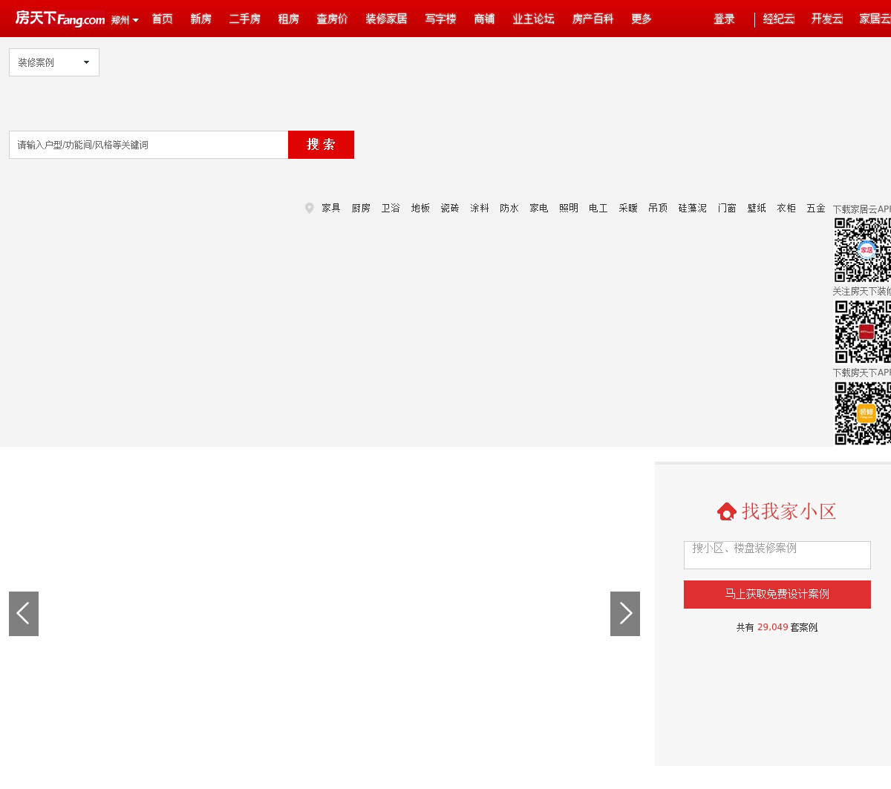Show next carousel slide arrow
This screenshot has width=891, height=789.
tap(625, 614)
